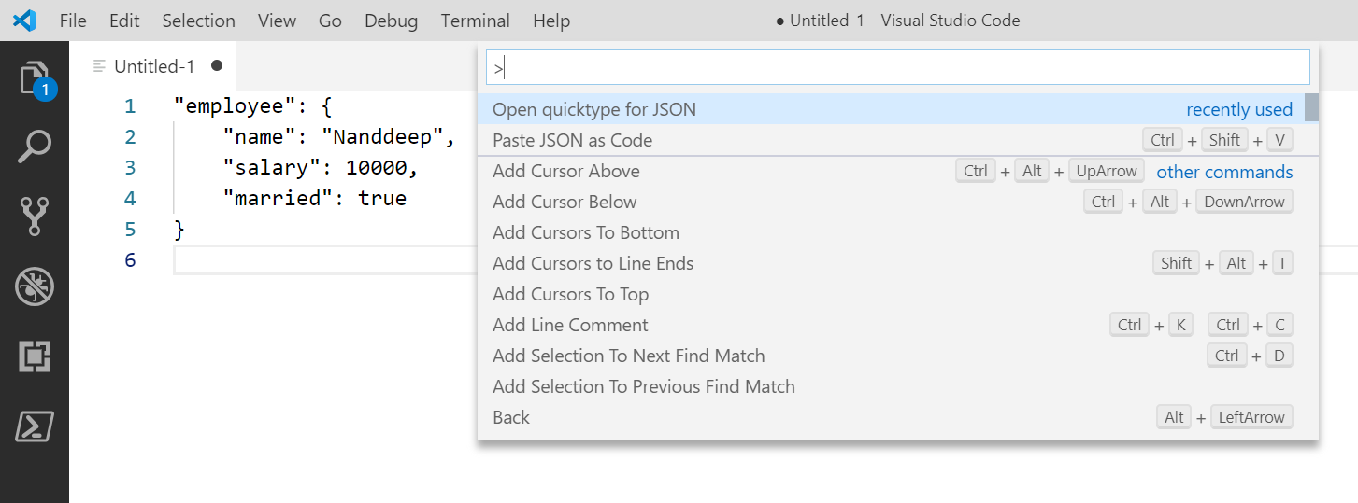Click the VS Code logo icon
Screen dimensions: 1358x503
click(x=24, y=21)
